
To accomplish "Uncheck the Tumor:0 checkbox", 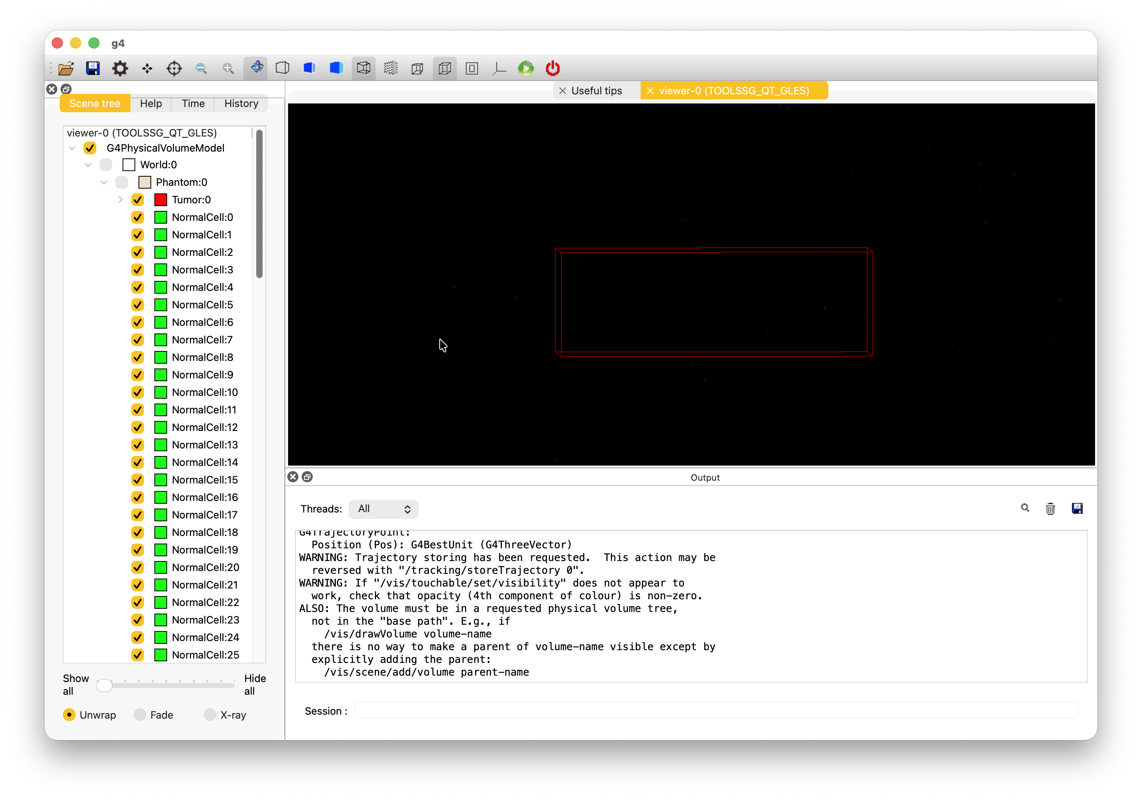I will click(x=138, y=199).
